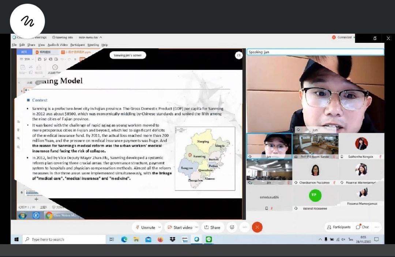Open Microsoft Edge from taskbar

pyautogui.click(x=124, y=239)
